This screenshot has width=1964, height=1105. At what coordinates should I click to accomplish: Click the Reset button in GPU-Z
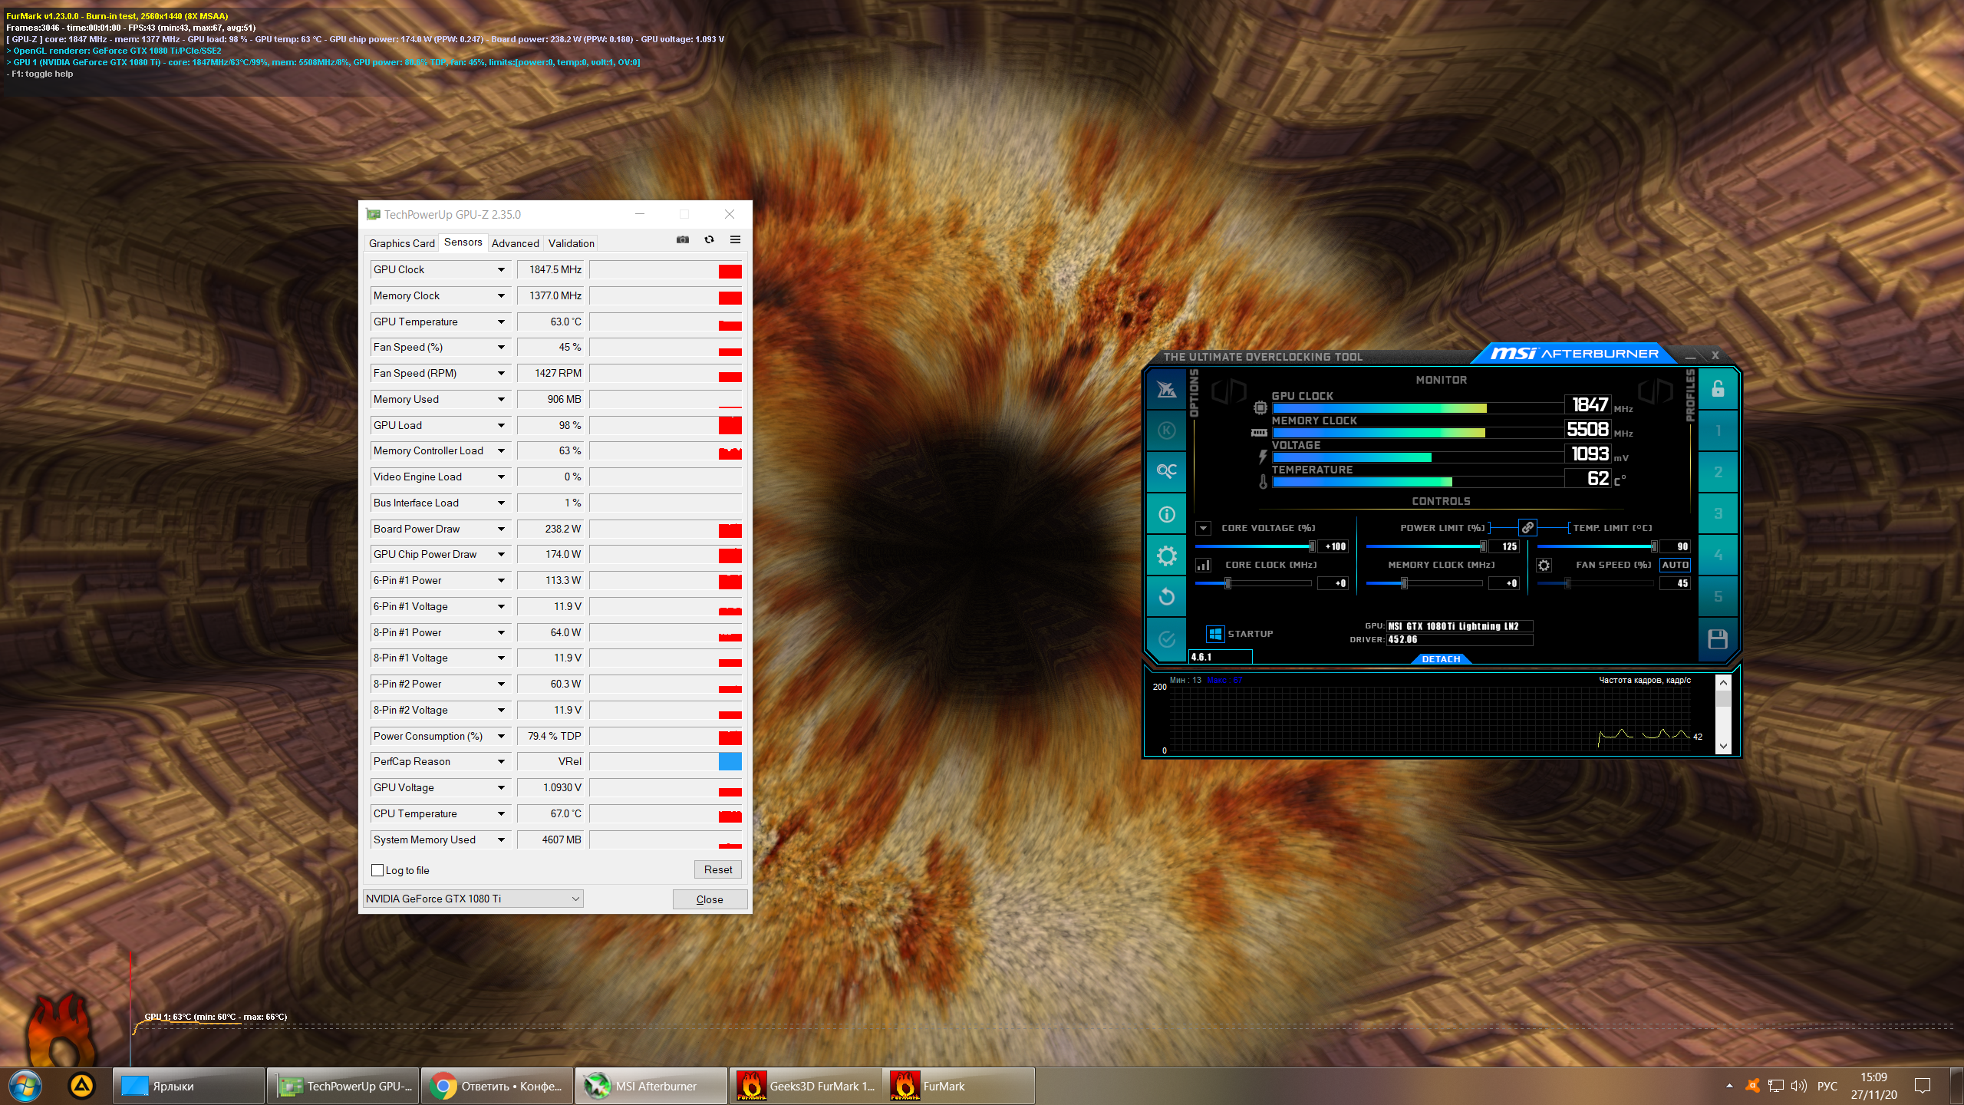coord(717,869)
